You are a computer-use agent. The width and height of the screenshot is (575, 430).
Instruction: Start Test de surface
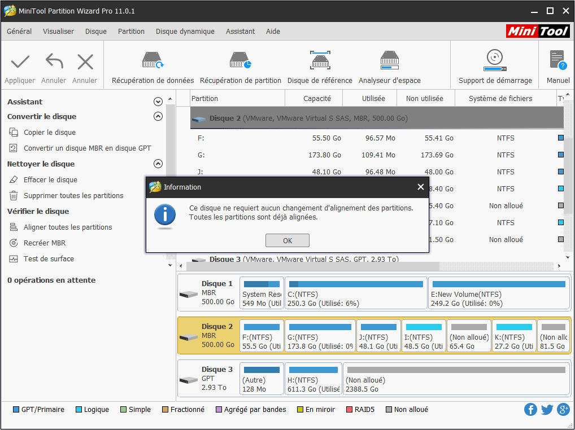coord(49,258)
